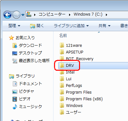Select the Windows folder name
This screenshot has height=121, width=128.
pyautogui.click(x=74, y=106)
